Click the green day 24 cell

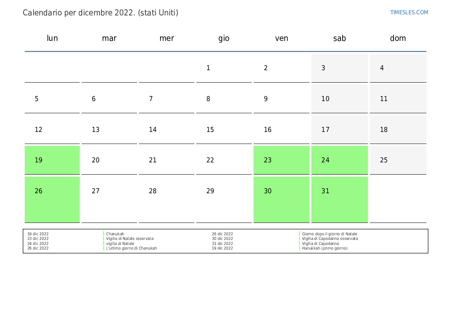click(340, 160)
